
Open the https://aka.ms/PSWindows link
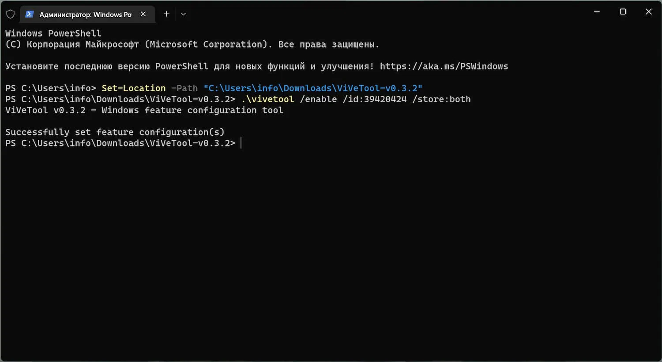point(444,67)
